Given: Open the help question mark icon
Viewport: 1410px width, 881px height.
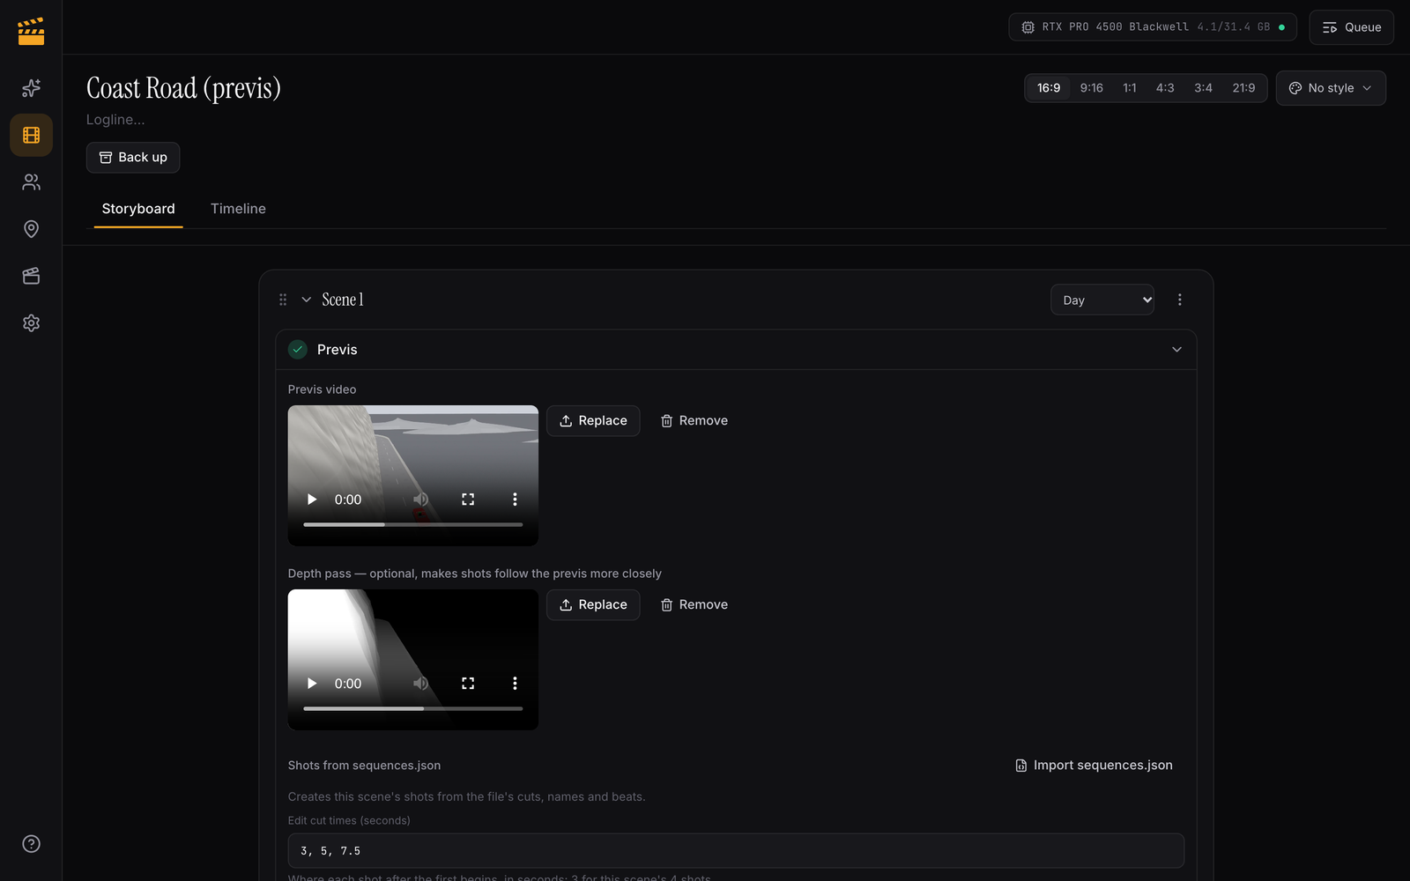Looking at the screenshot, I should point(31,844).
